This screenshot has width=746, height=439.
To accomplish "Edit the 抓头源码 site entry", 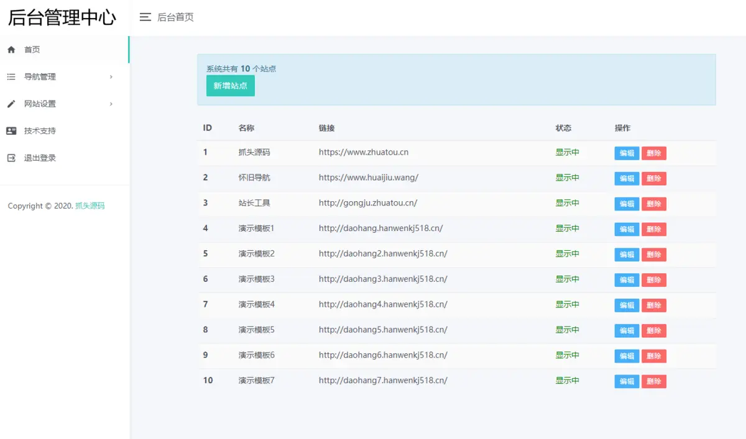I will tap(627, 153).
